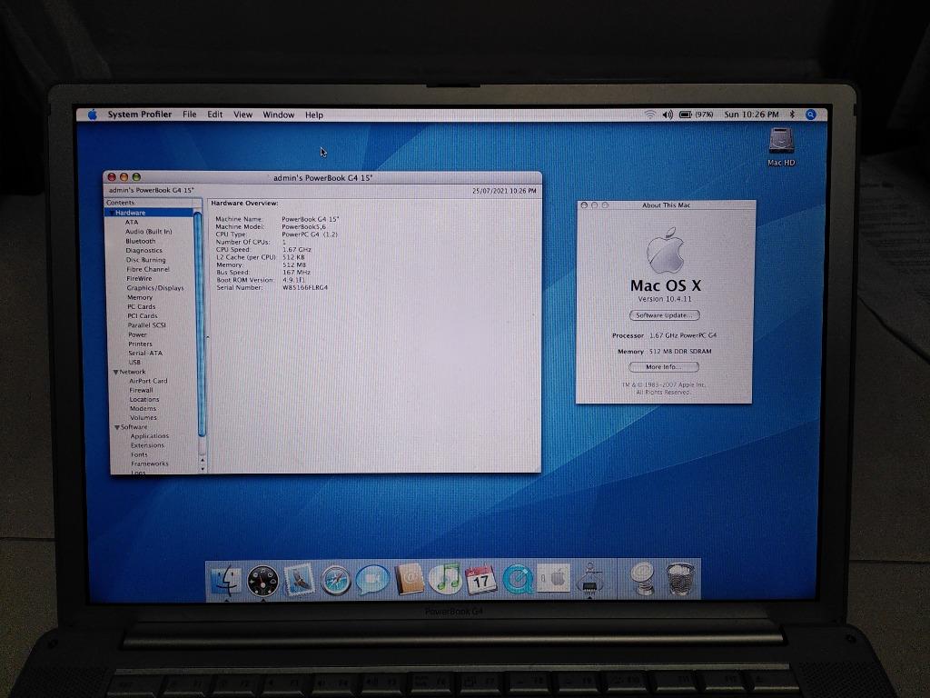Click the AirPort Wi-Fi status icon

pyautogui.click(x=650, y=115)
